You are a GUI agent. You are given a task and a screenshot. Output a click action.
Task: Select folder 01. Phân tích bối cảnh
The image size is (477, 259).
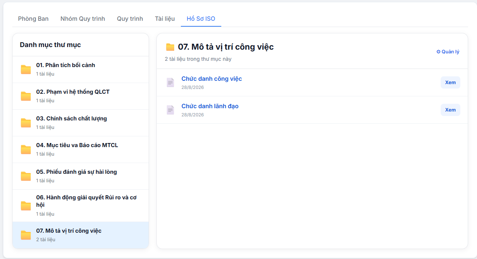(x=80, y=69)
